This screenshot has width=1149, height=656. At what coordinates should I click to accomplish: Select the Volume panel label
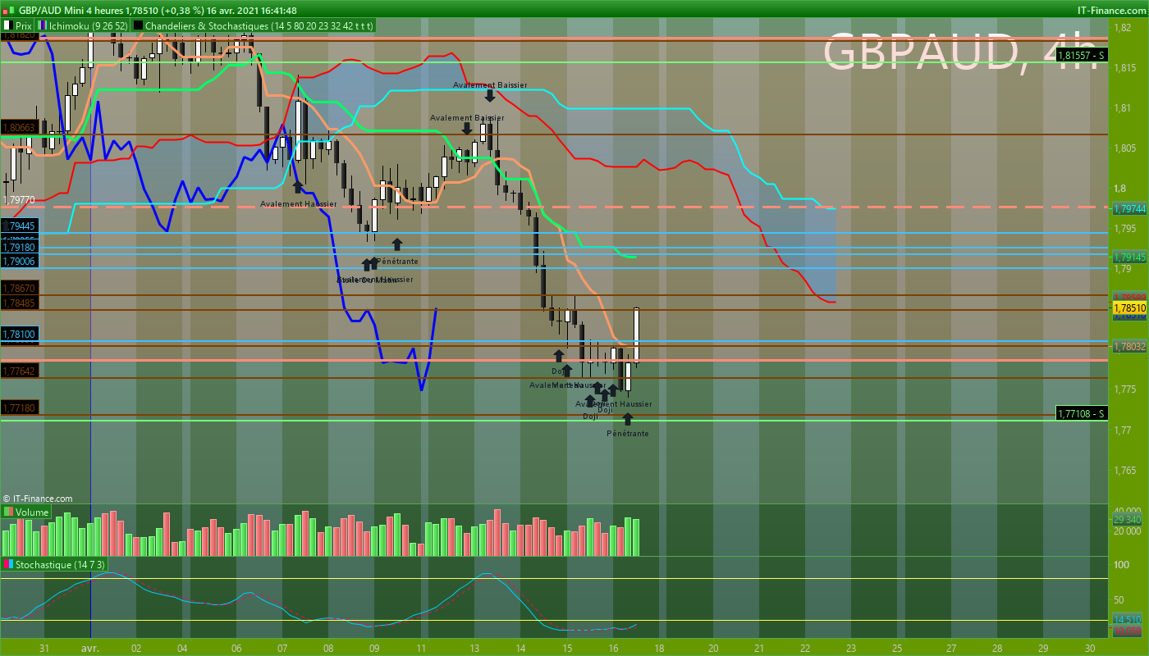(x=32, y=512)
